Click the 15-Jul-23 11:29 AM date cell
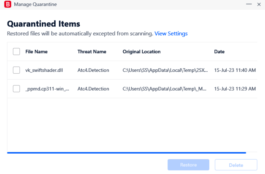 [x=235, y=89]
